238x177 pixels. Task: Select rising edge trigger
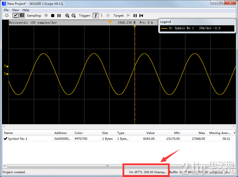click(95, 16)
